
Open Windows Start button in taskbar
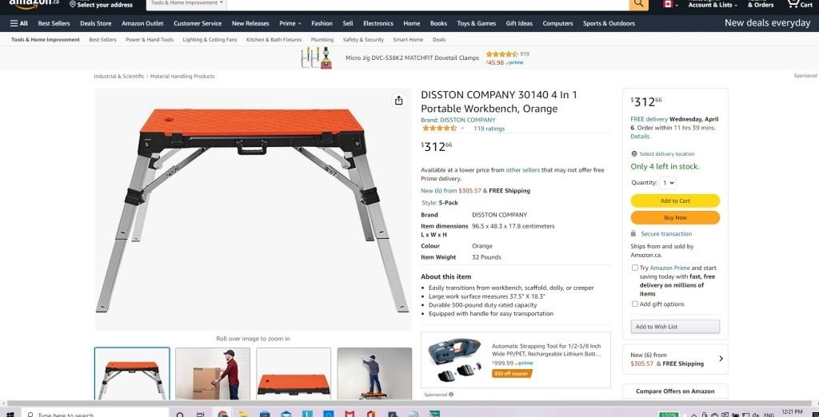click(10, 415)
